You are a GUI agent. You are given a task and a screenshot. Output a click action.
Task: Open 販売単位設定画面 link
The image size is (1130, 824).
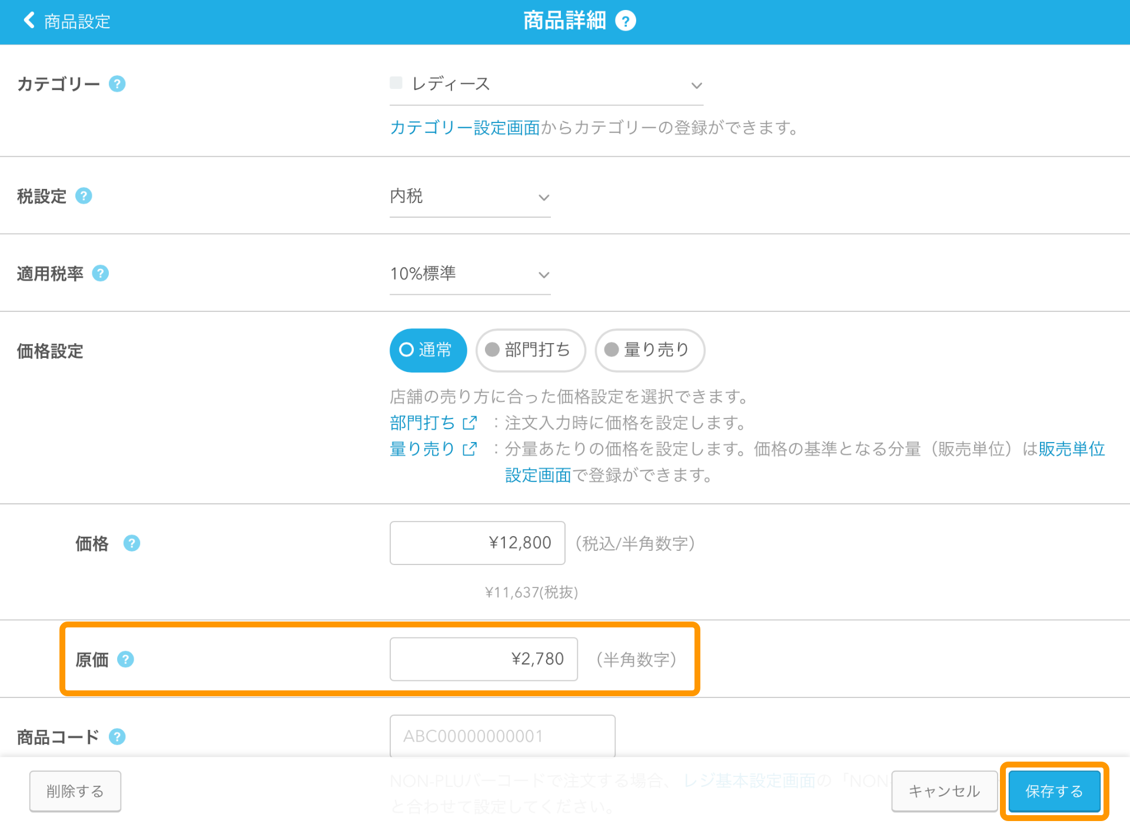(x=1071, y=450)
